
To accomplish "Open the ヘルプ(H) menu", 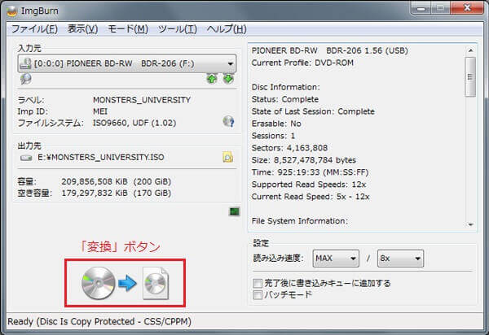I will [227, 29].
